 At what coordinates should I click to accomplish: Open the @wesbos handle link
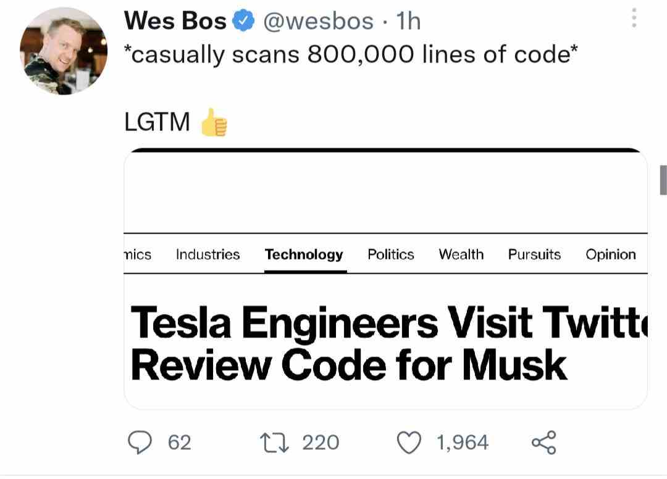pyautogui.click(x=318, y=22)
